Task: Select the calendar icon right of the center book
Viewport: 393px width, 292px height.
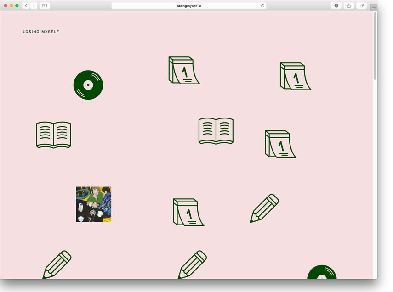Action: pyautogui.click(x=280, y=144)
